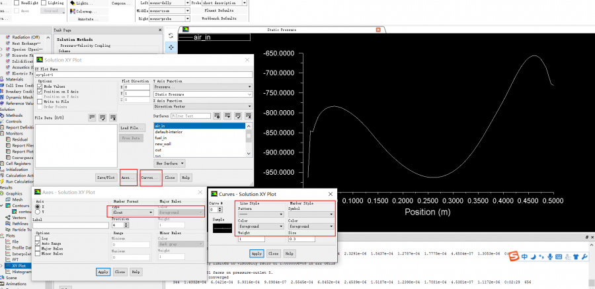Enable the Write to File checkbox
Screen dimensions: 595x289
pos(39,102)
